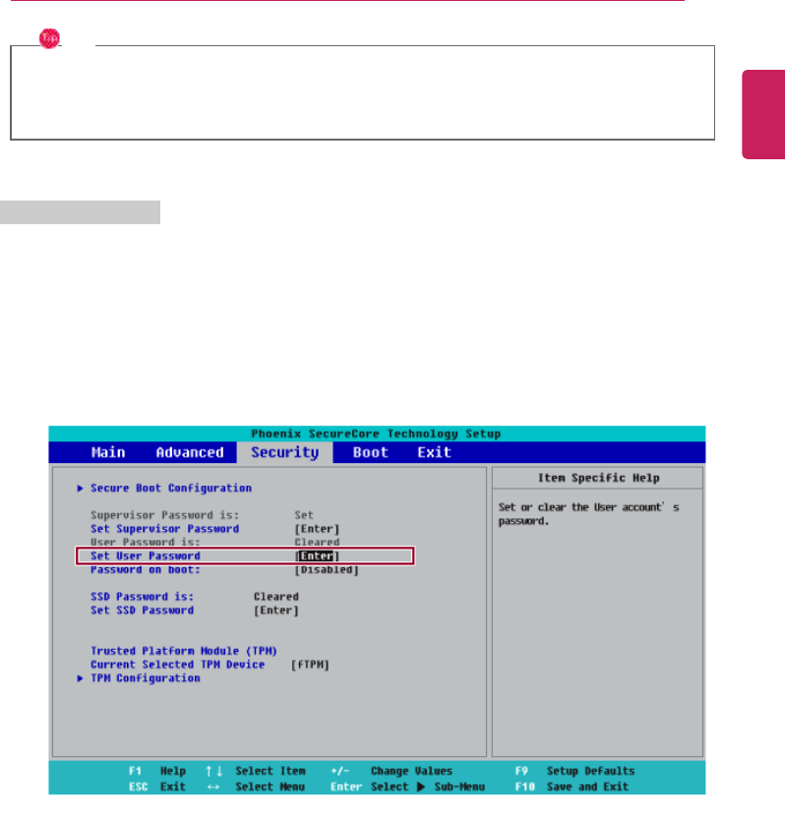785x815 pixels.
Task: Click the [Enter] value for Set Supervisor Password
Action: [x=317, y=529]
